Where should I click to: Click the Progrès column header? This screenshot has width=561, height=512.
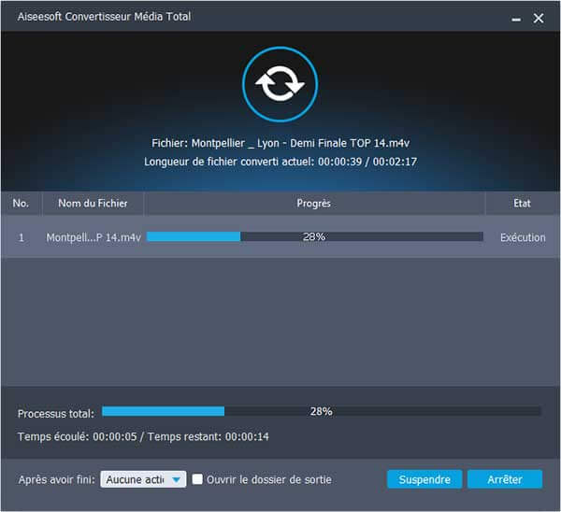pyautogui.click(x=313, y=204)
